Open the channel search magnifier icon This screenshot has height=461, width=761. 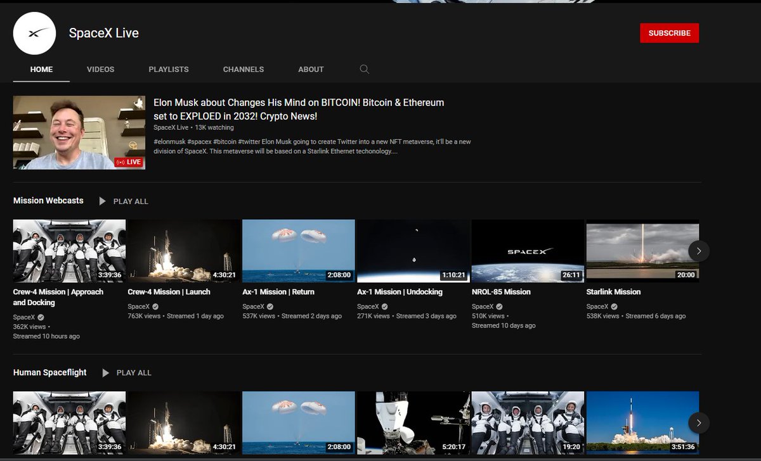coord(364,69)
